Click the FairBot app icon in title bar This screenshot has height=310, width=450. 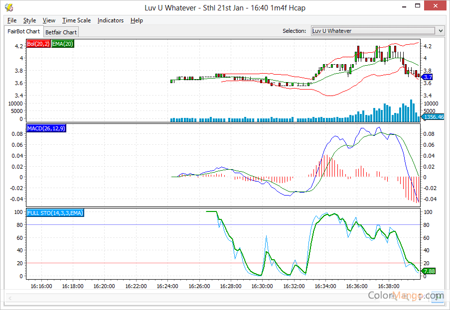(8, 7)
